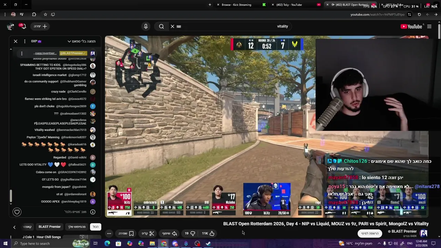Open a new browser tab
The width and height of the screenshot is (441, 248).
click(x=210, y=5)
